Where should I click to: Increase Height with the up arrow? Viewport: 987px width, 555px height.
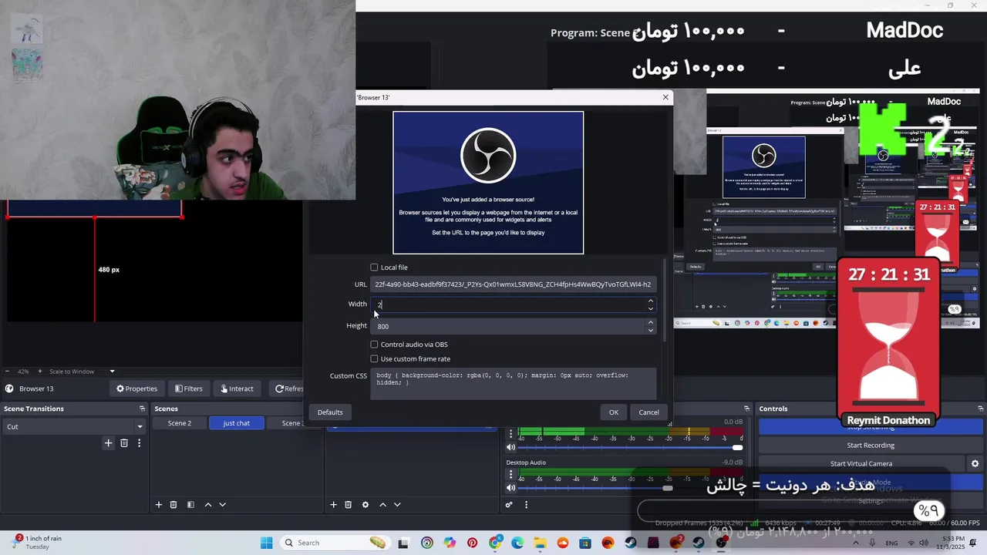651,322
